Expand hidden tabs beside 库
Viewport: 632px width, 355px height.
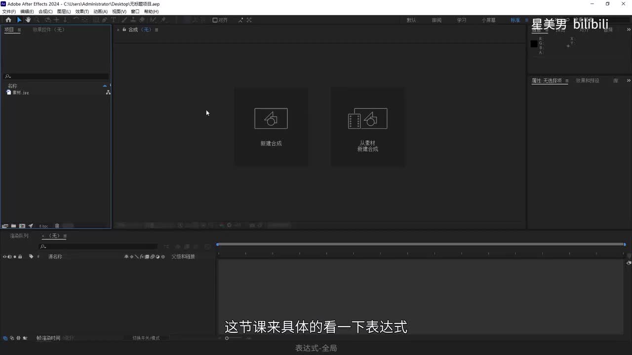point(629,81)
